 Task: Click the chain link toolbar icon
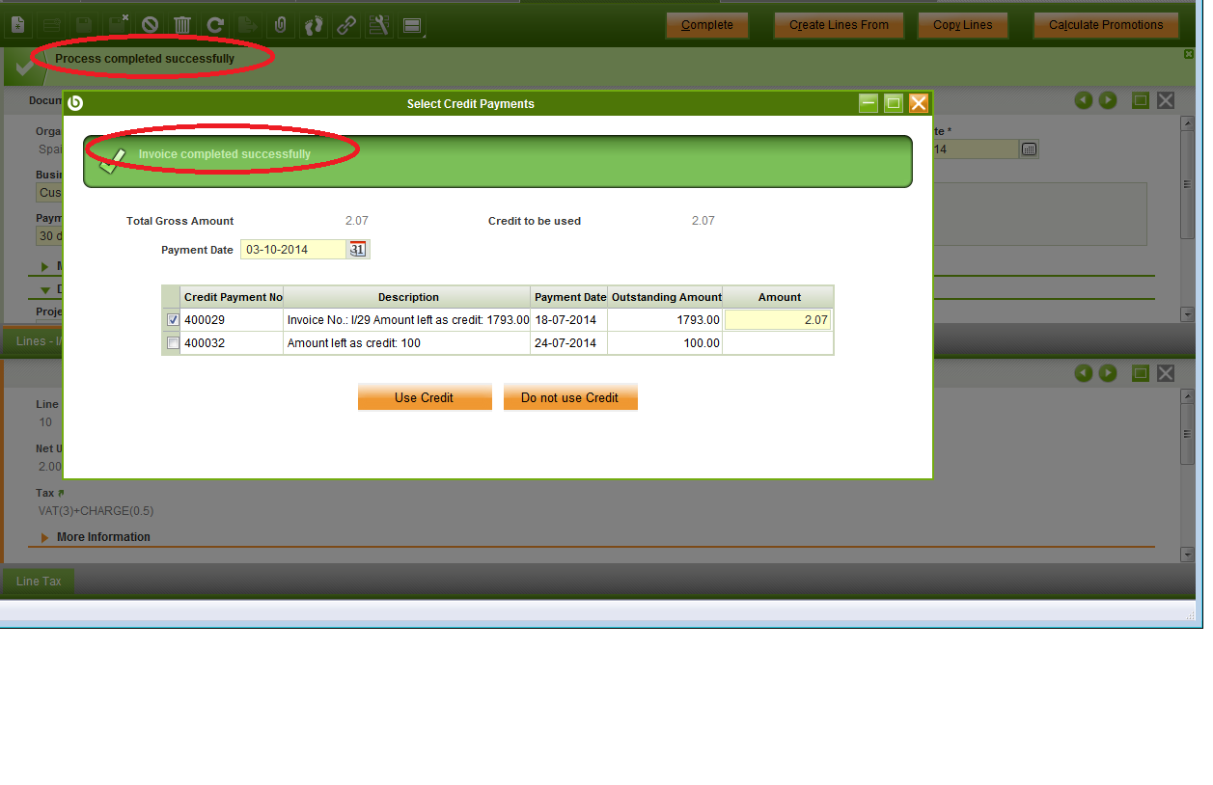(346, 25)
